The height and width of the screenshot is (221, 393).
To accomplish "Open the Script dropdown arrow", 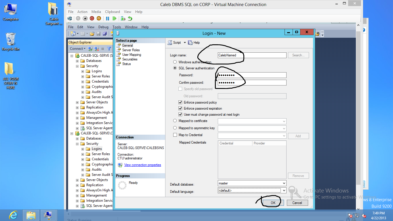I will pos(185,43).
